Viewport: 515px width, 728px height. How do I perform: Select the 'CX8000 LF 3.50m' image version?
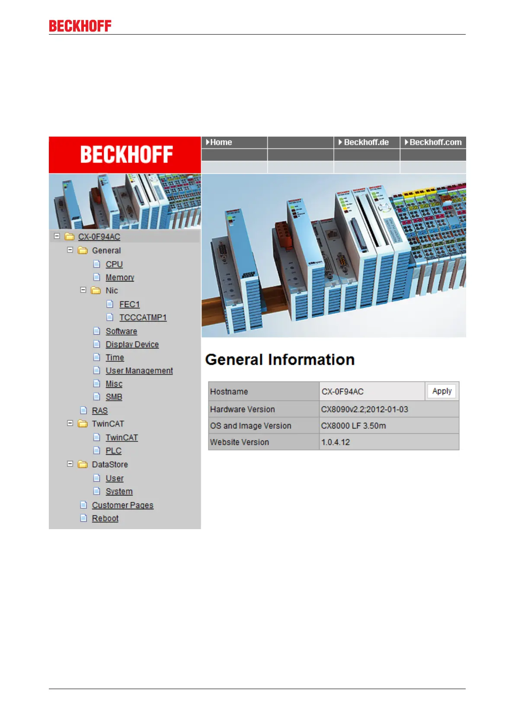click(353, 426)
